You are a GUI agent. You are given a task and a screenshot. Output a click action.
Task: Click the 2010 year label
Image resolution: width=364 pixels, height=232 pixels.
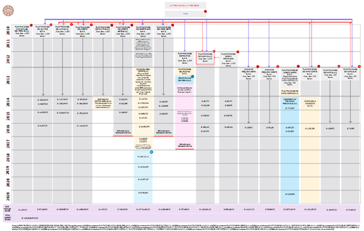(8, 31)
